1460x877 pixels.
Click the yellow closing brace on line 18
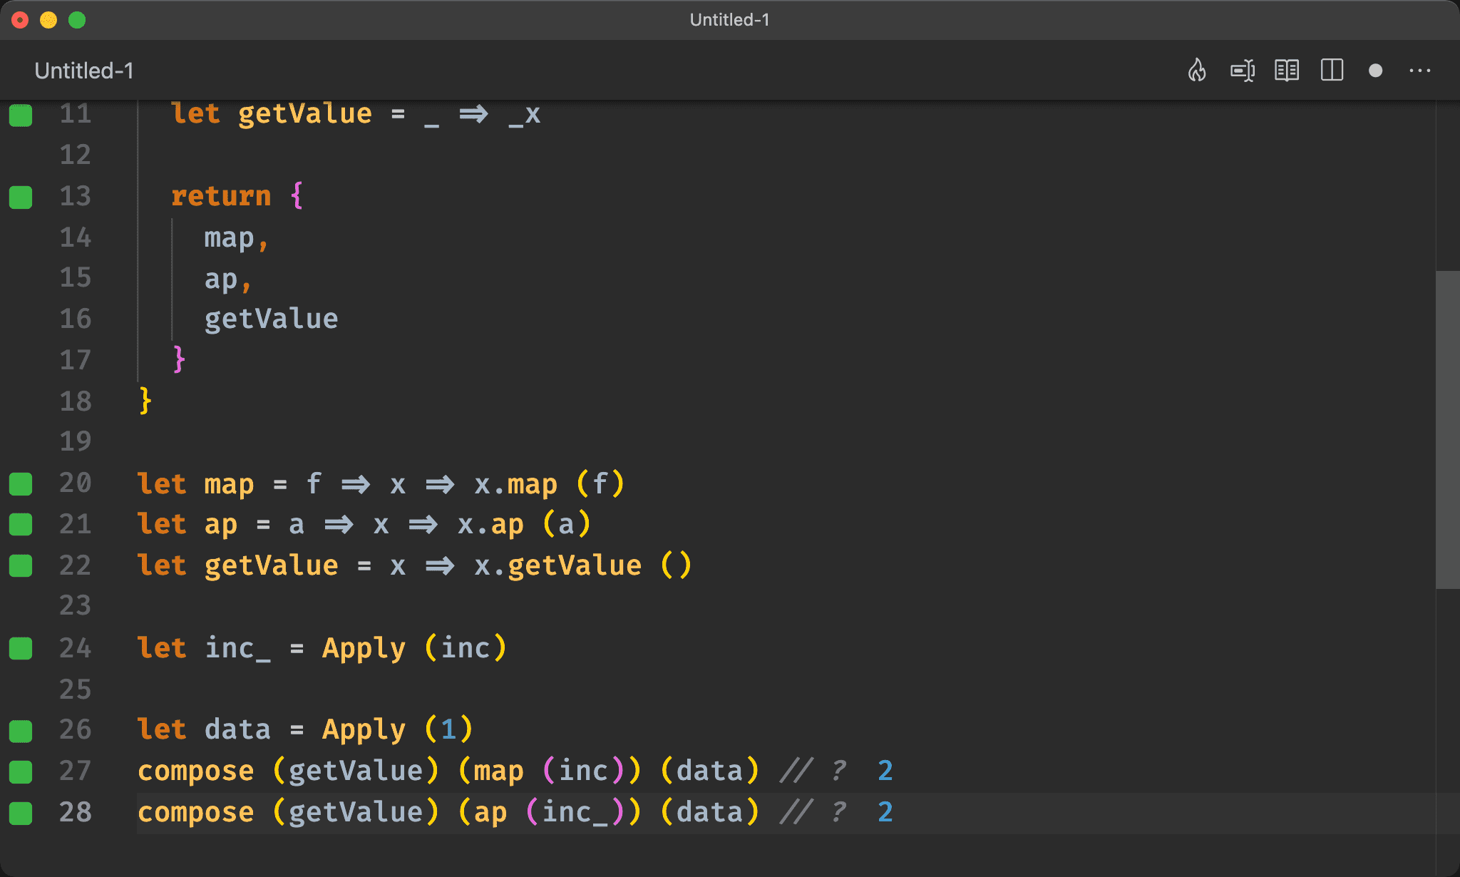tap(145, 401)
